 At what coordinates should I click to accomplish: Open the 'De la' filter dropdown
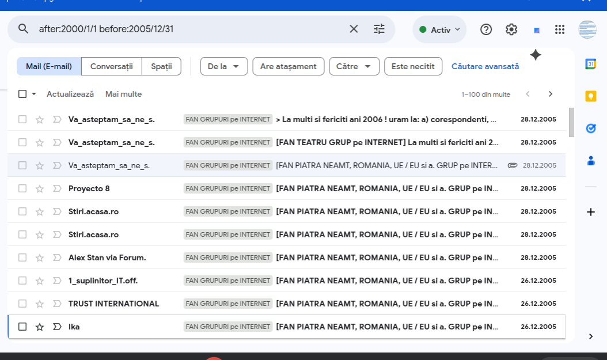click(x=223, y=66)
